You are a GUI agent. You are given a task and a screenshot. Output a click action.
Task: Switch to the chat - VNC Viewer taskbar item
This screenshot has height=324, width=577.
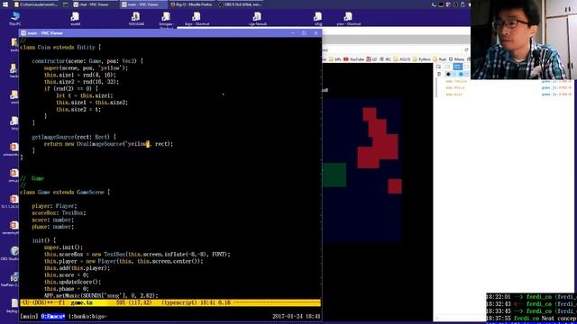95,4
